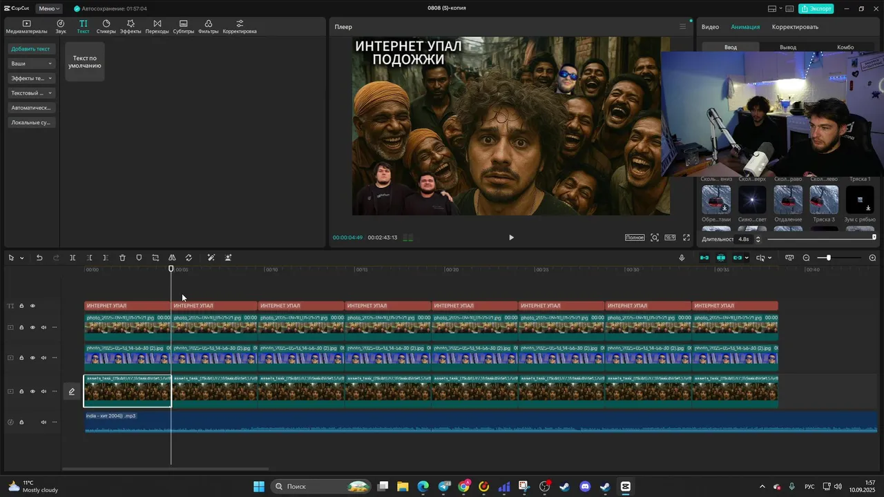Open the Стикеры stickers panel
The height and width of the screenshot is (497, 884).
click(106, 27)
